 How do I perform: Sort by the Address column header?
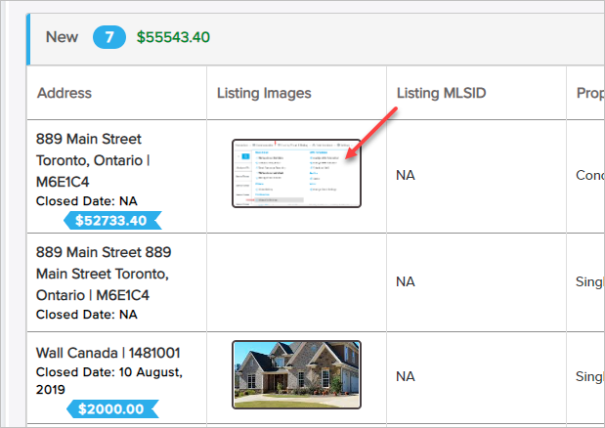[x=65, y=93]
